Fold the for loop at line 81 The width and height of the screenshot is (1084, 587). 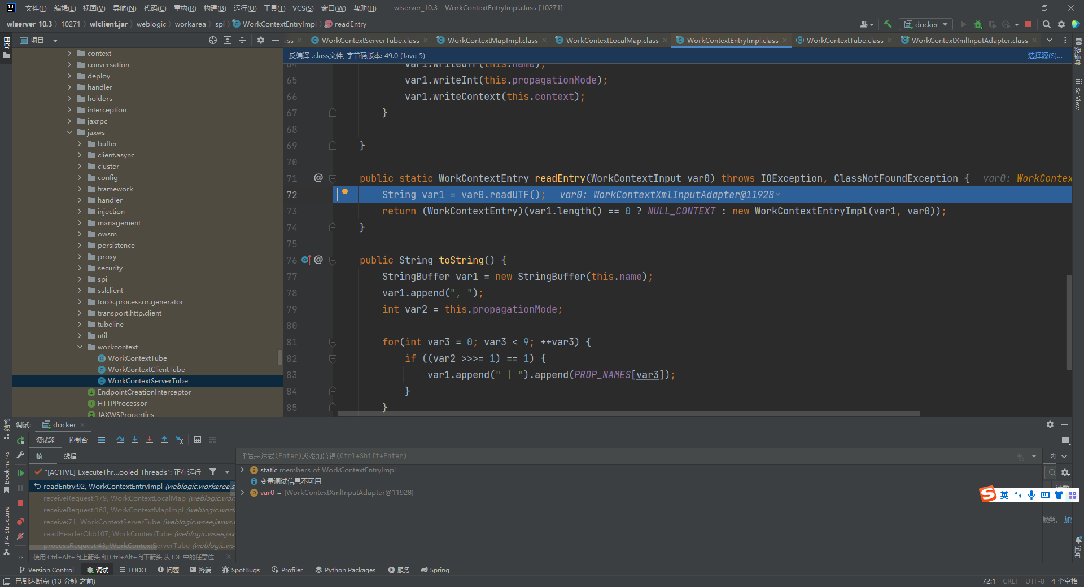[x=333, y=342]
